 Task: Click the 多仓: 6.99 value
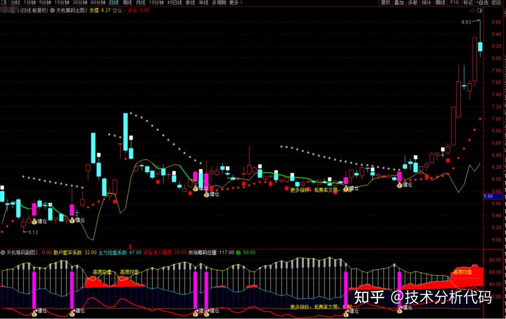tap(139, 11)
